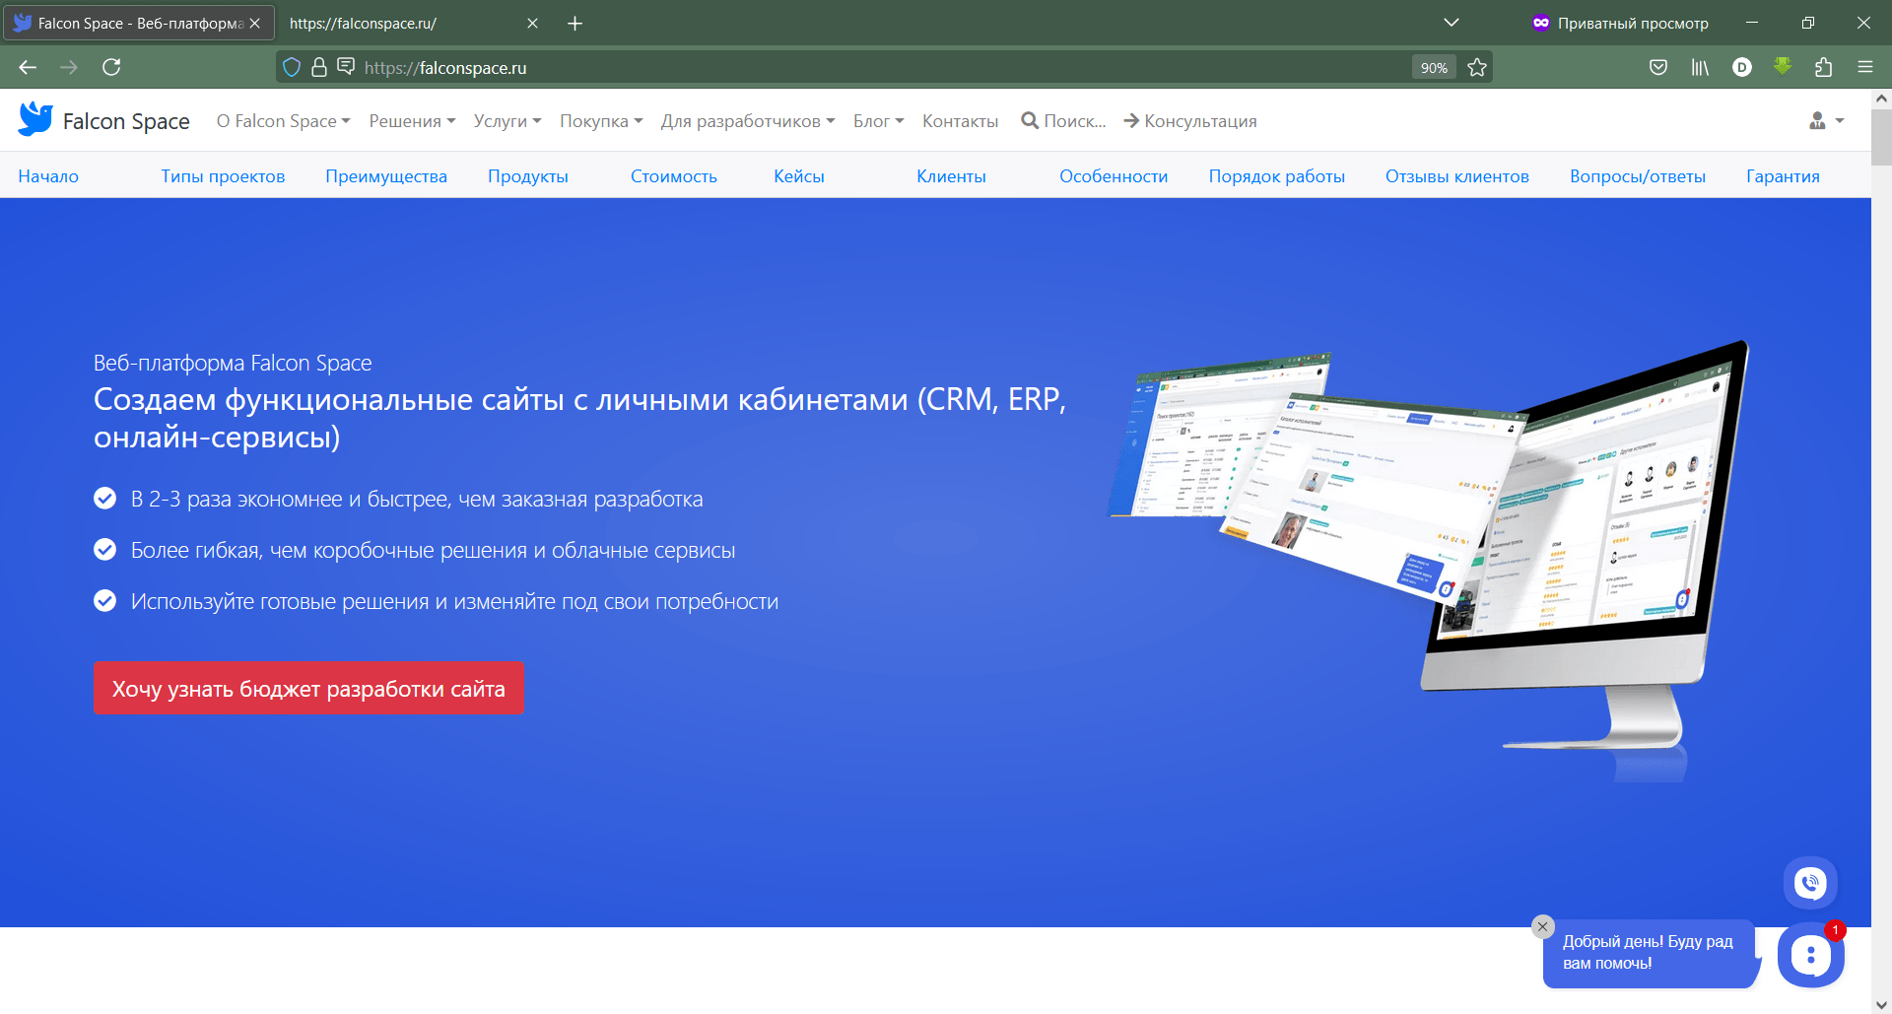This screenshot has height=1014, width=1892.
Task: Open a new tab with the plus icon
Action: [575, 23]
